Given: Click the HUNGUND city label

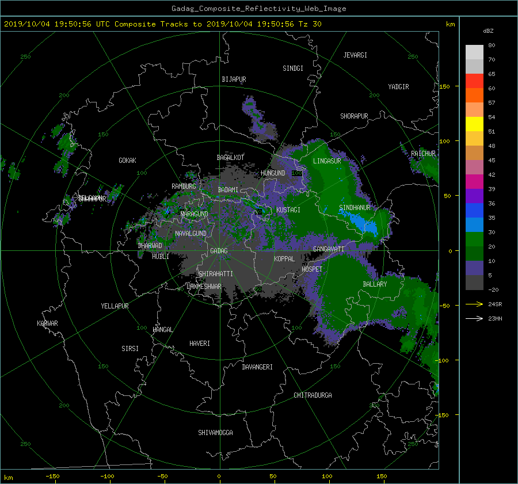Looking at the screenshot, I should coord(273,173).
